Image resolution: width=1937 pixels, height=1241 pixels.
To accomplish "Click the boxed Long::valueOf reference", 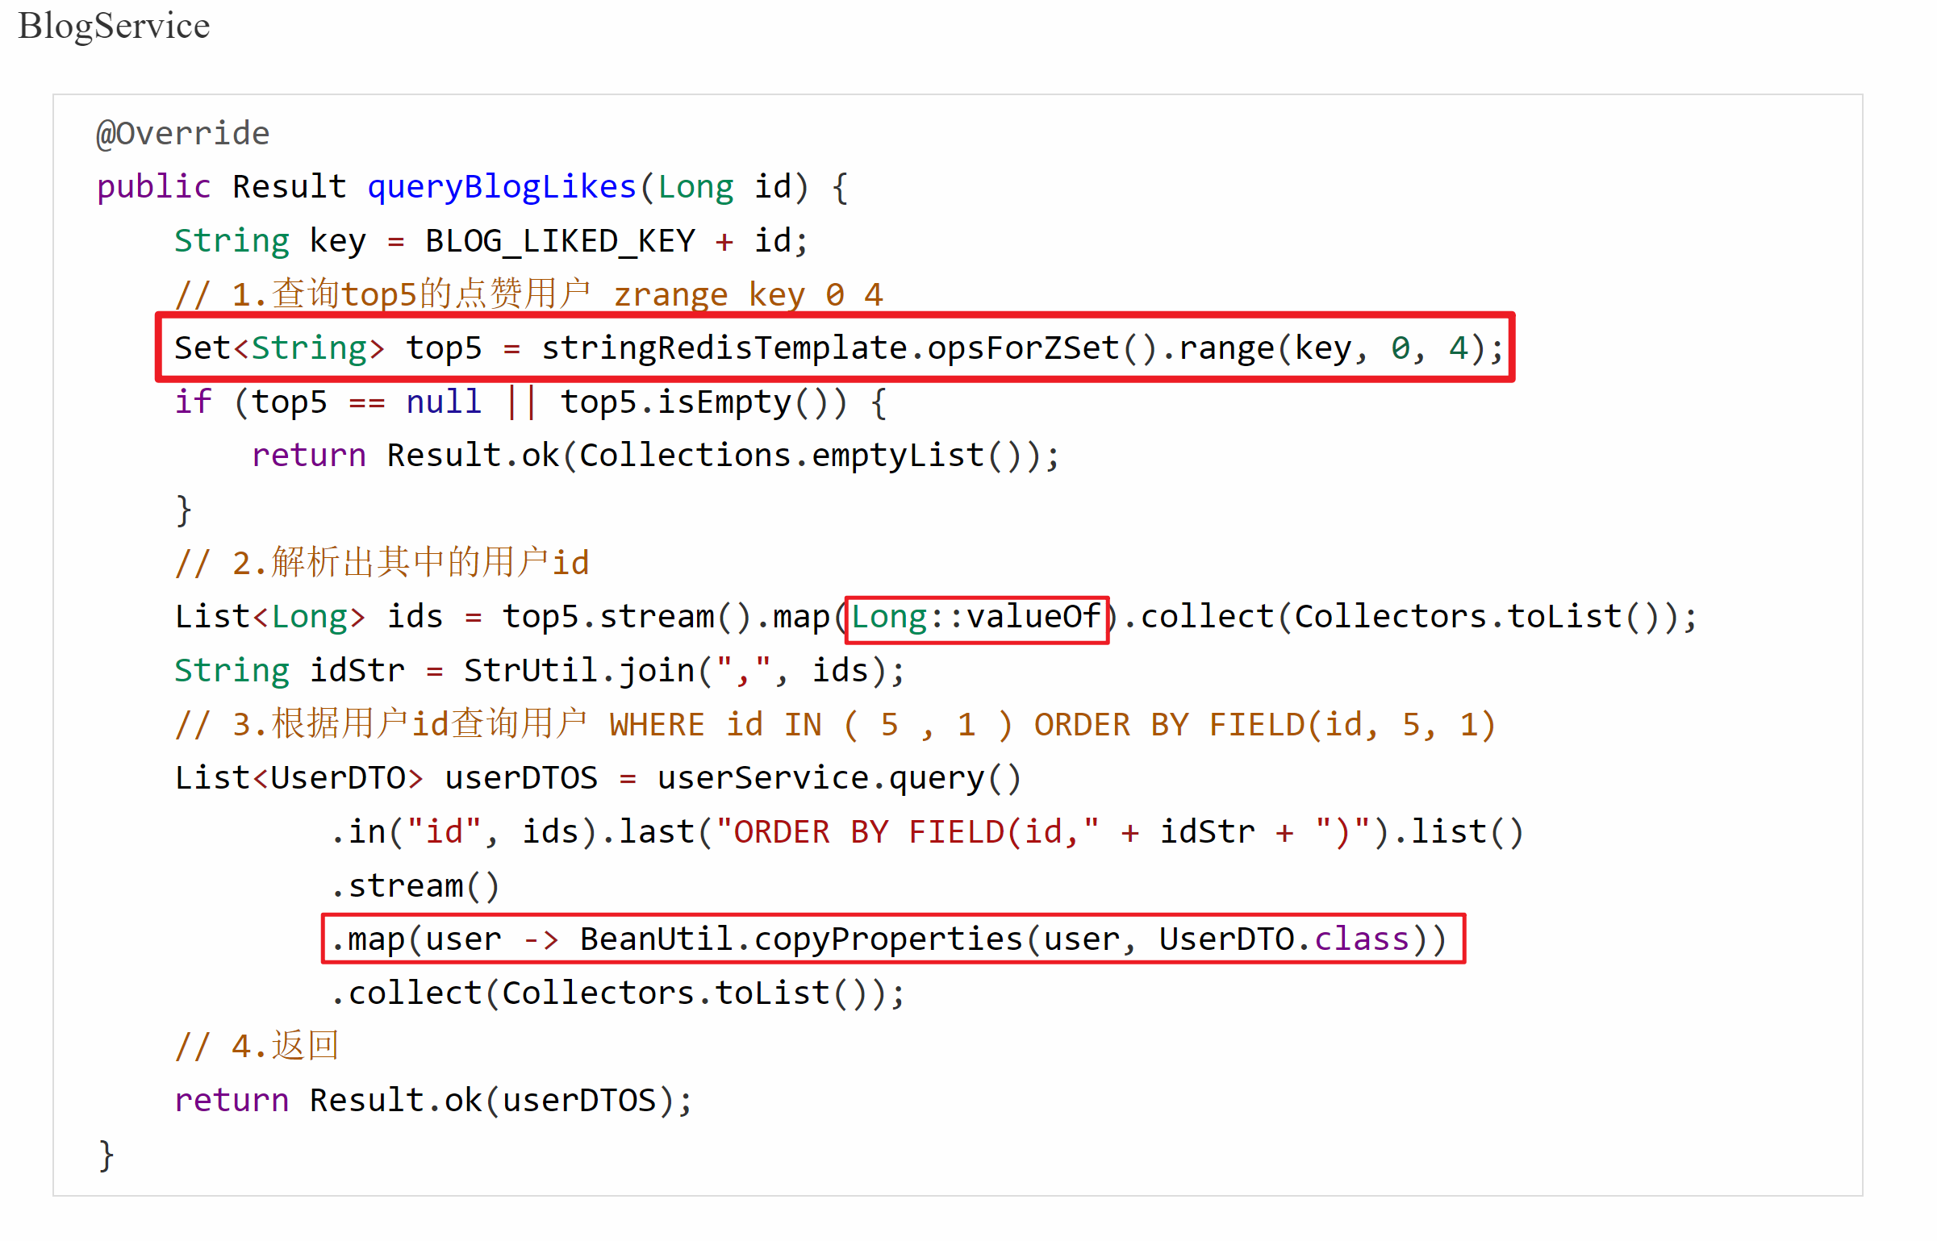I will click(x=976, y=618).
